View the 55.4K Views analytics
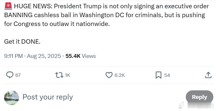Viewport: 216px width, 111px height. tap(81, 56)
